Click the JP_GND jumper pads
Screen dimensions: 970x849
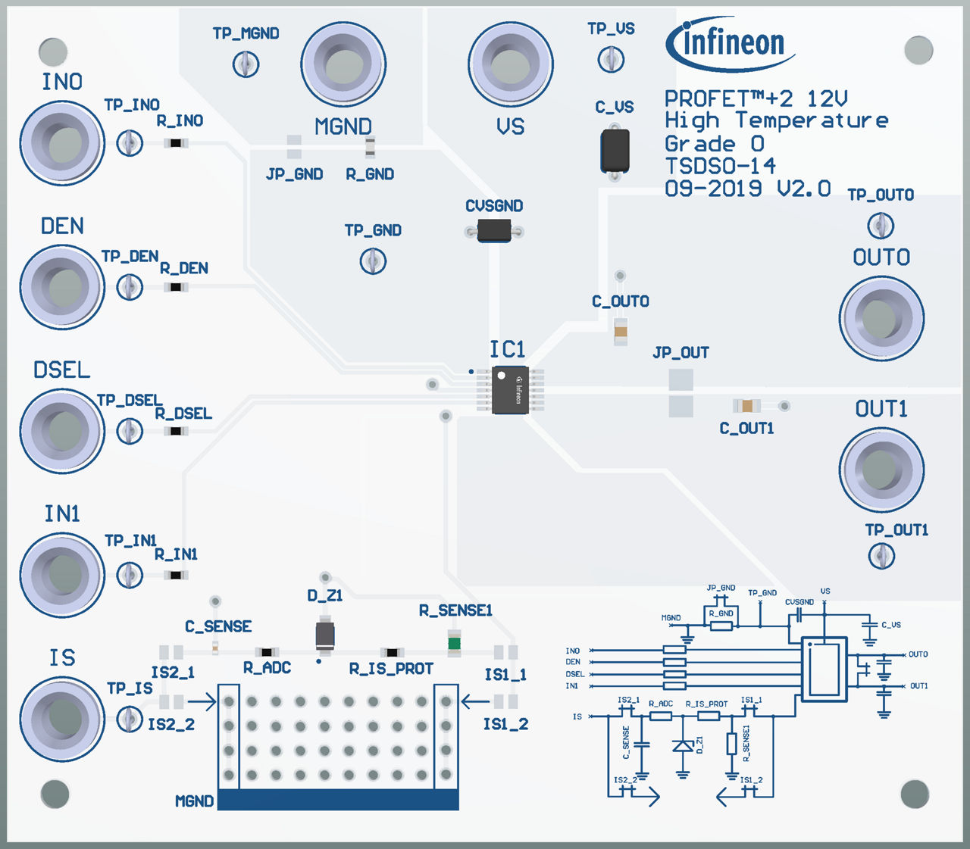pos(294,146)
